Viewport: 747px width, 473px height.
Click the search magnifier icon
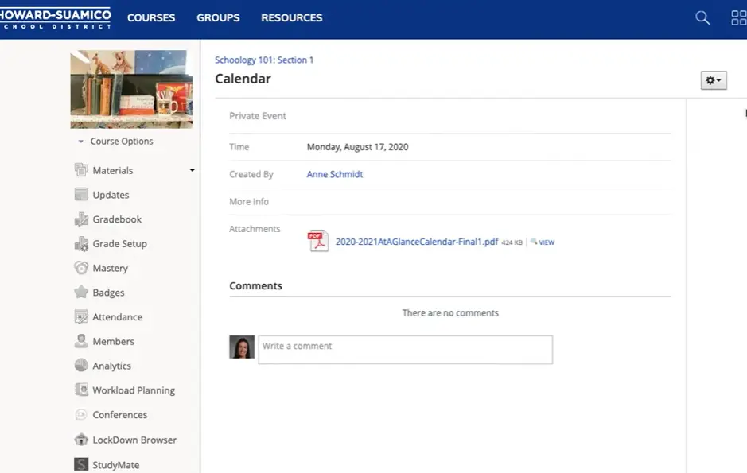[702, 17]
